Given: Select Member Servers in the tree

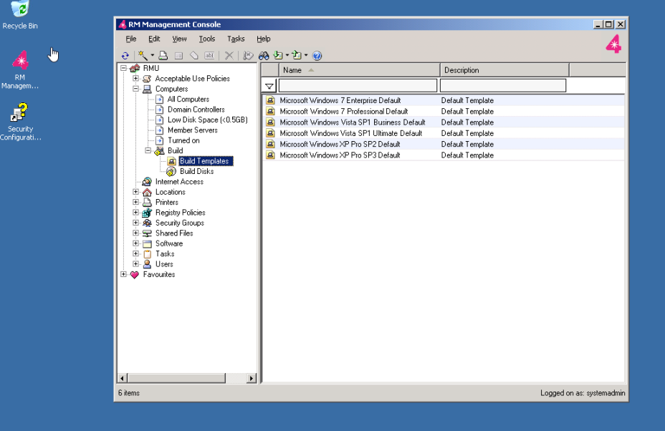Looking at the screenshot, I should pos(193,130).
